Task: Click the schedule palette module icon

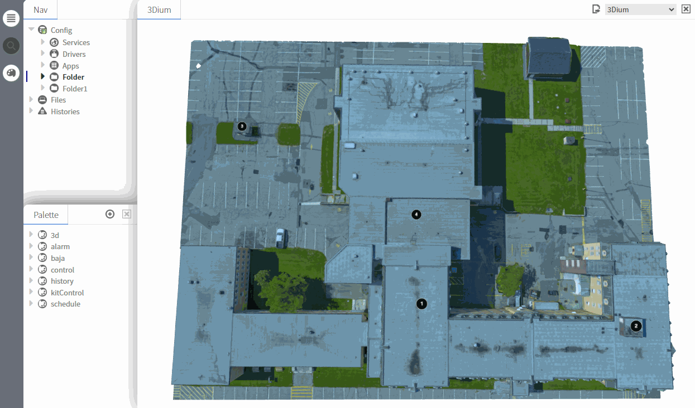Action: point(42,304)
